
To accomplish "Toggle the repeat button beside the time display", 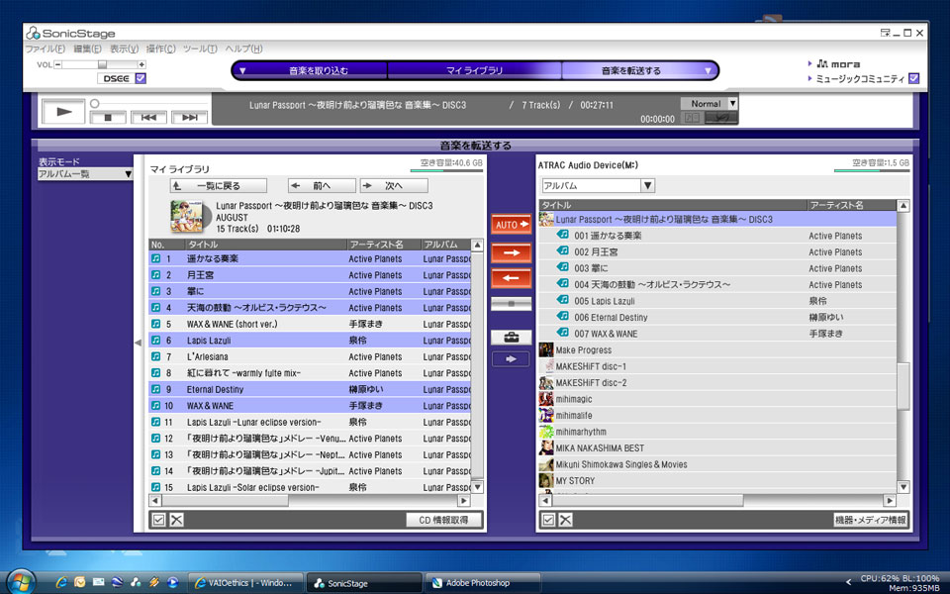I will pyautogui.click(x=721, y=118).
